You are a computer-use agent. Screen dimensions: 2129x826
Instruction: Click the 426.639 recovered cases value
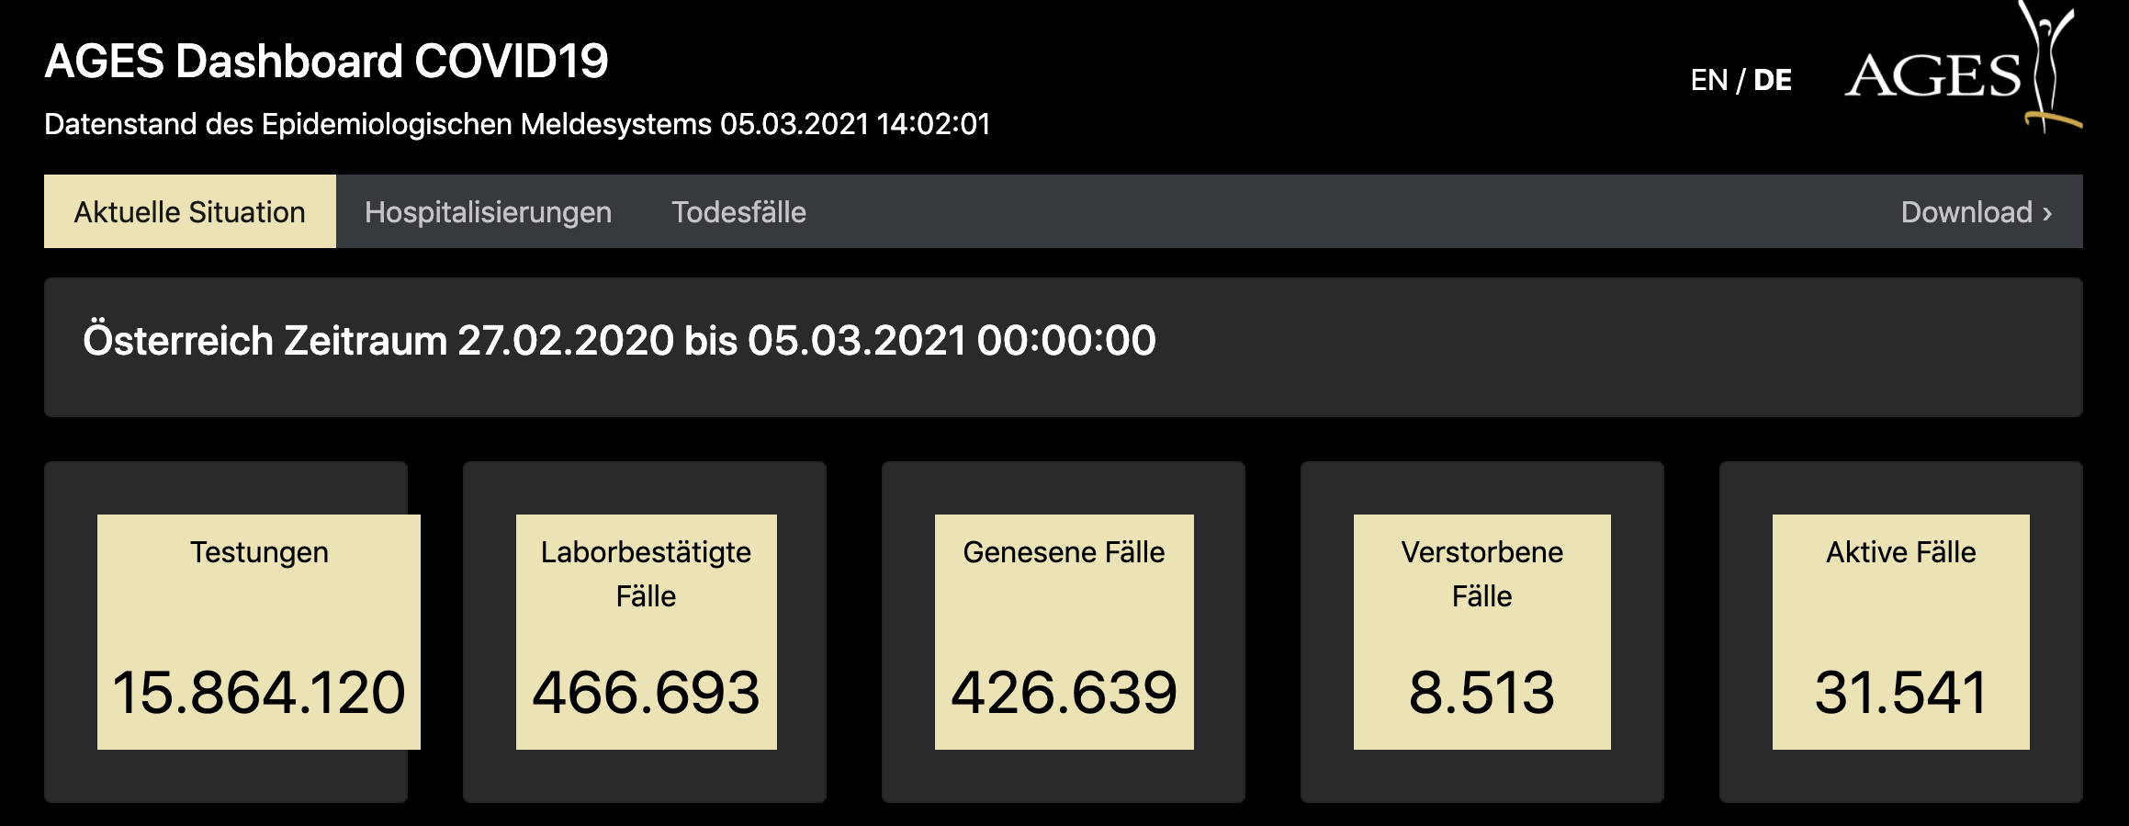1064,692
